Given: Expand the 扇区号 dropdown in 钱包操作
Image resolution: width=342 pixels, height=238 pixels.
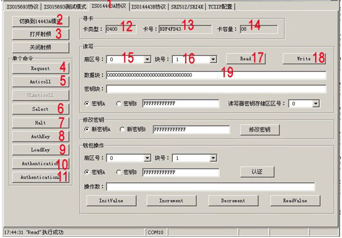Looking at the screenshot, I should pyautogui.click(x=148, y=158).
